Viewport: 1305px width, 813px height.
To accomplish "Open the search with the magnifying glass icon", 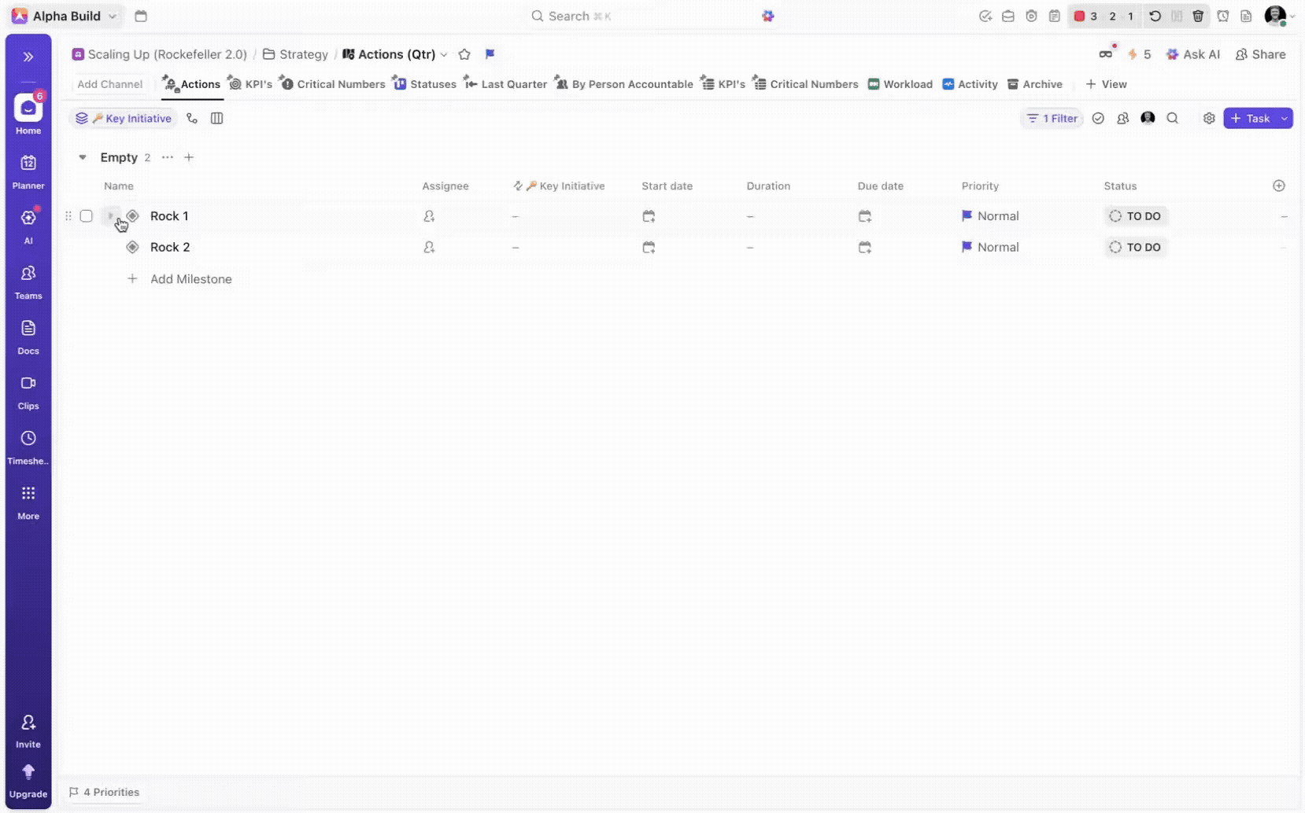I will pyautogui.click(x=1173, y=118).
